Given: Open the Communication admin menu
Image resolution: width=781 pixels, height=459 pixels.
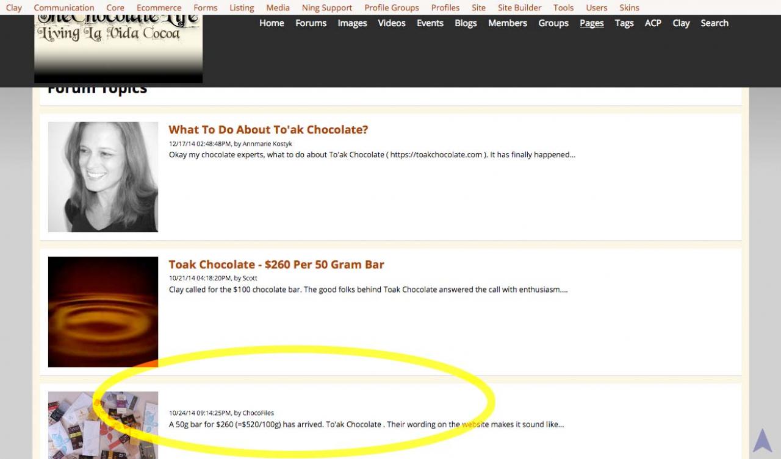Looking at the screenshot, I should pyautogui.click(x=64, y=8).
